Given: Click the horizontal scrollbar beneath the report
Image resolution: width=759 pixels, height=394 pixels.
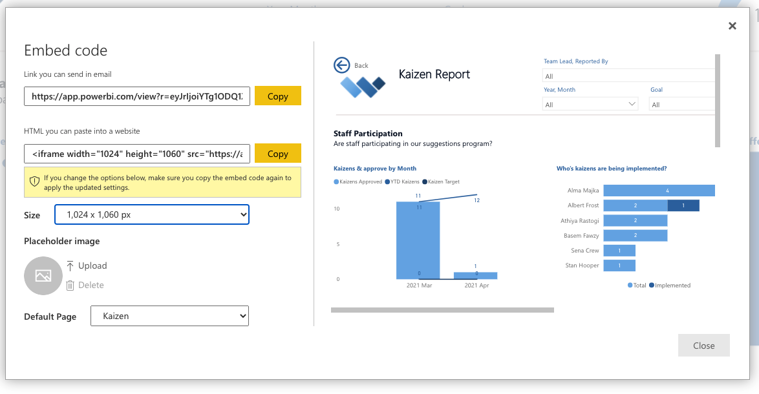Looking at the screenshot, I should point(442,309).
